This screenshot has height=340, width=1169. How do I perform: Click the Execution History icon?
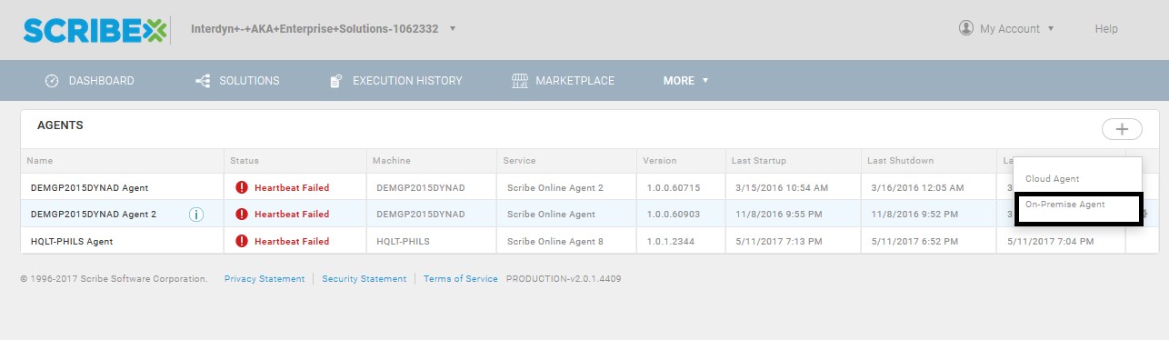pyautogui.click(x=335, y=81)
